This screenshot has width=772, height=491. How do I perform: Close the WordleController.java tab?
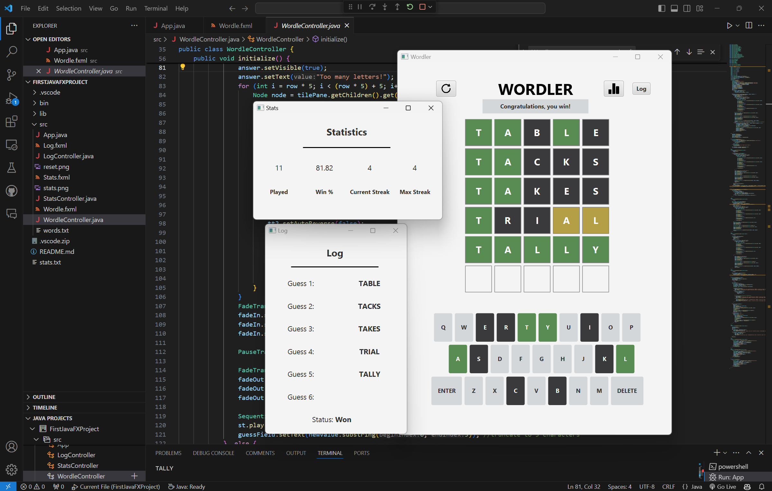[x=347, y=25]
